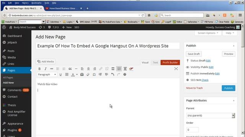Open Posts in the sidebar
The height and width of the screenshot is (137, 245).
tap(11, 51)
